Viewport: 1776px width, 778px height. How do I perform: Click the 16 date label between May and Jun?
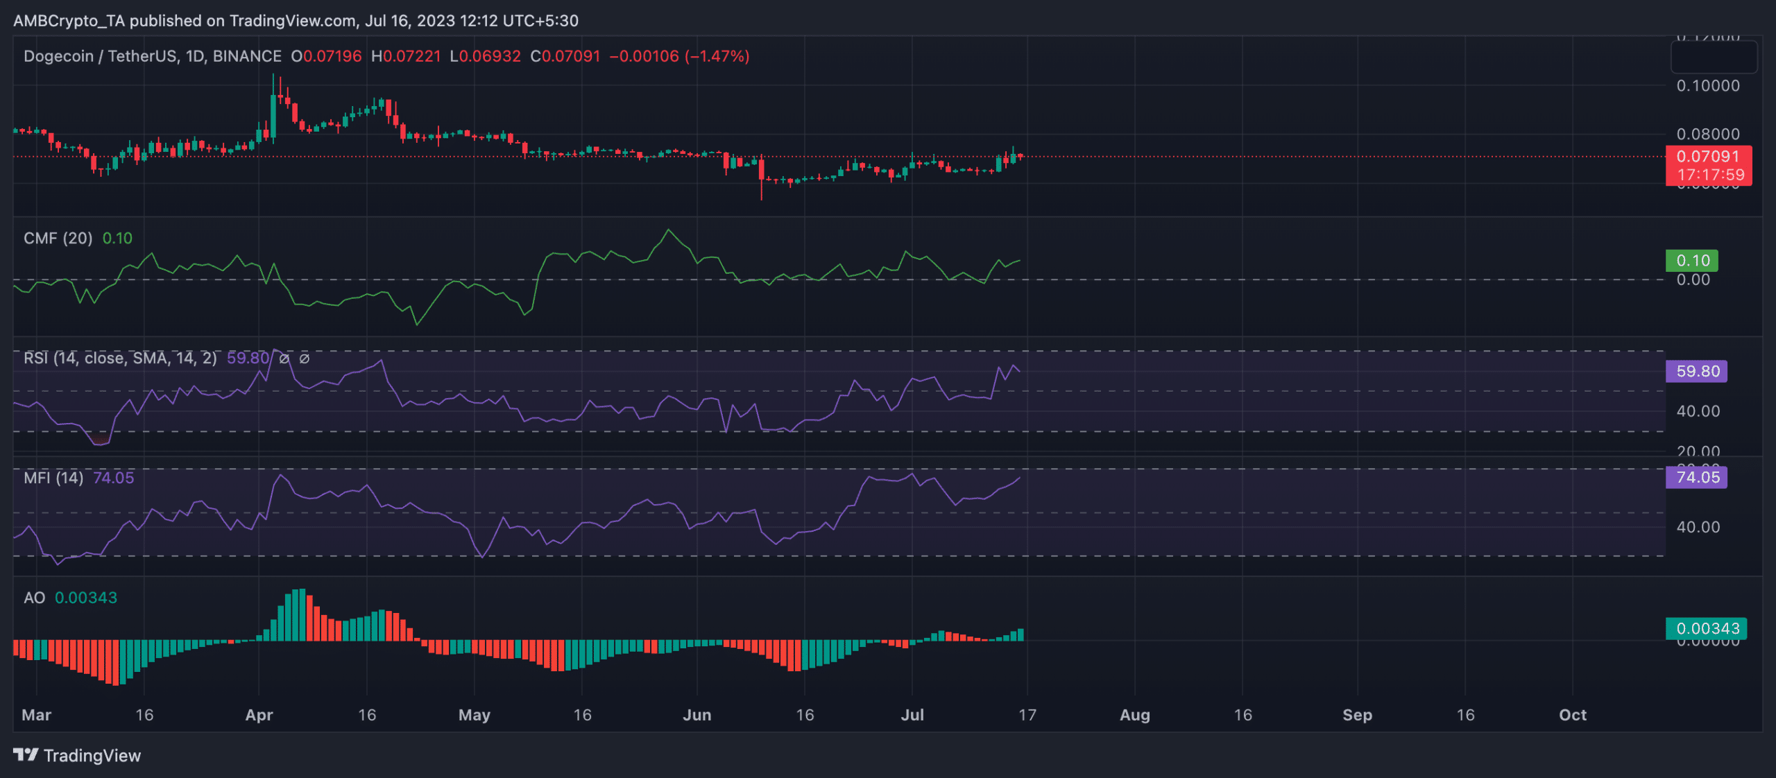pyautogui.click(x=583, y=715)
